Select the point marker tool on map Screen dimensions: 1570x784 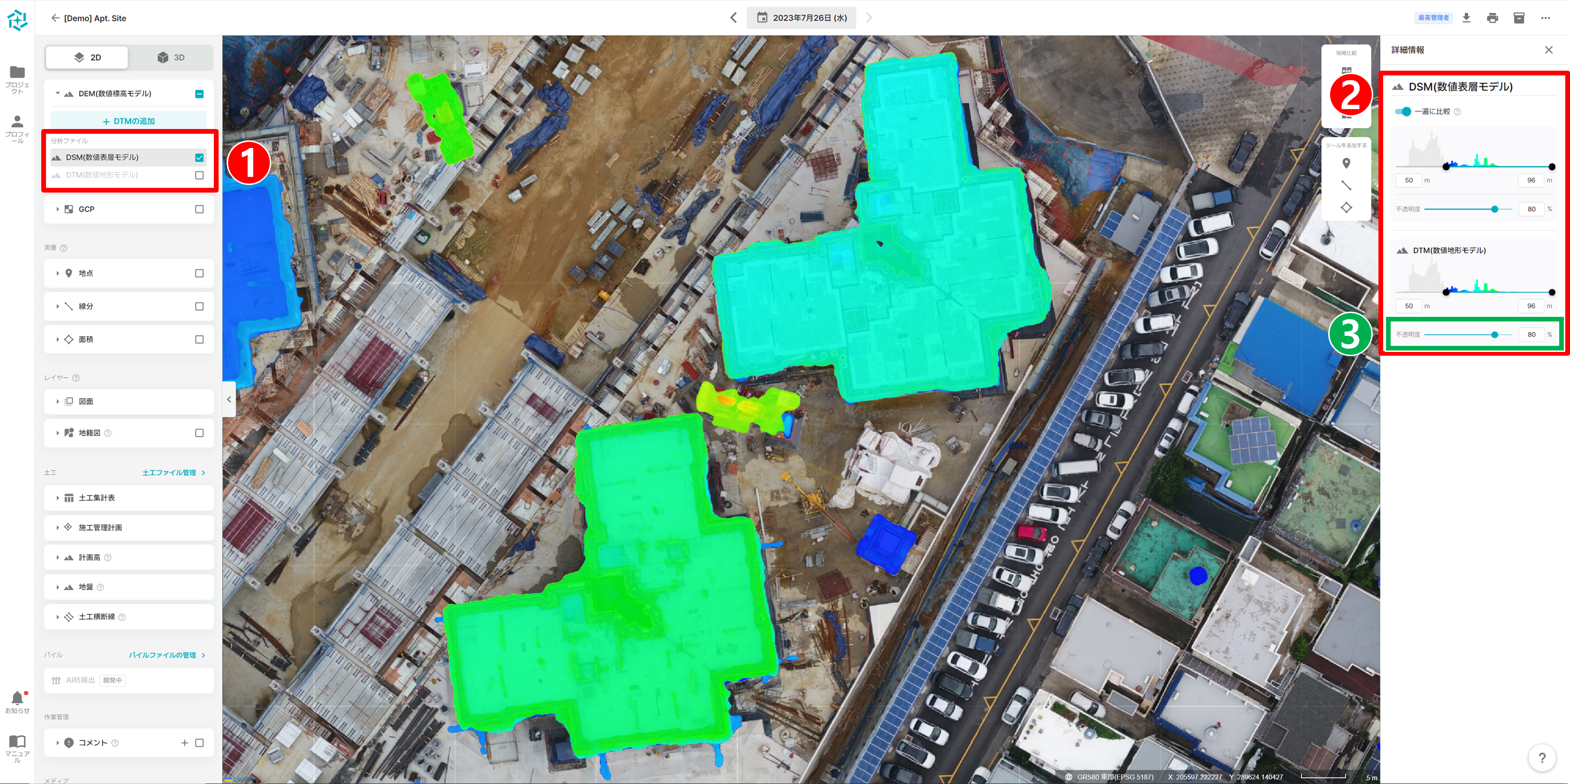(x=1346, y=163)
